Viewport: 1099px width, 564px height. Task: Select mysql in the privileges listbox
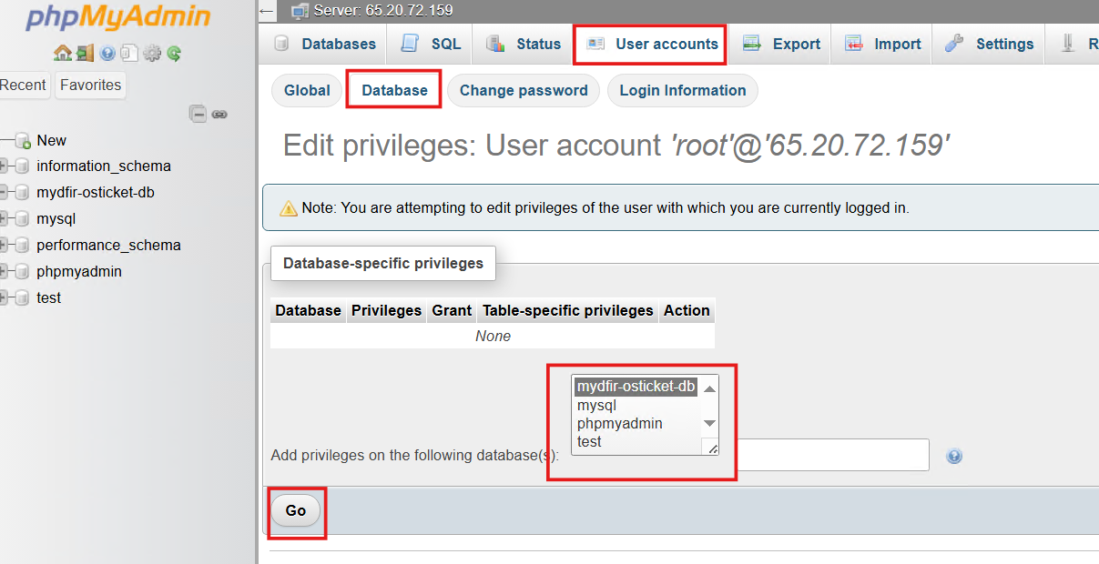pos(636,405)
